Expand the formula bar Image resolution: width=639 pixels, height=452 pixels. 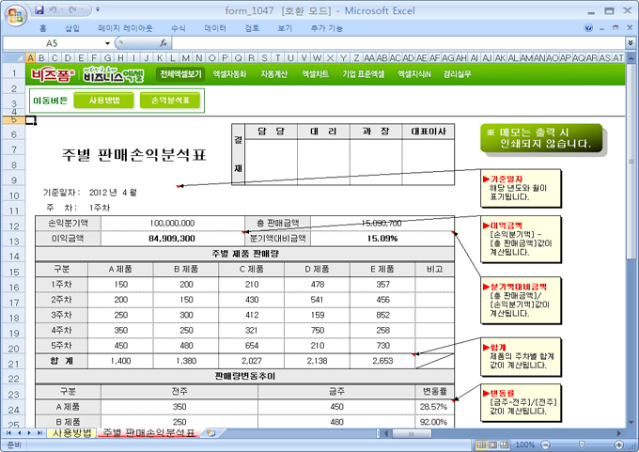pos(629,43)
